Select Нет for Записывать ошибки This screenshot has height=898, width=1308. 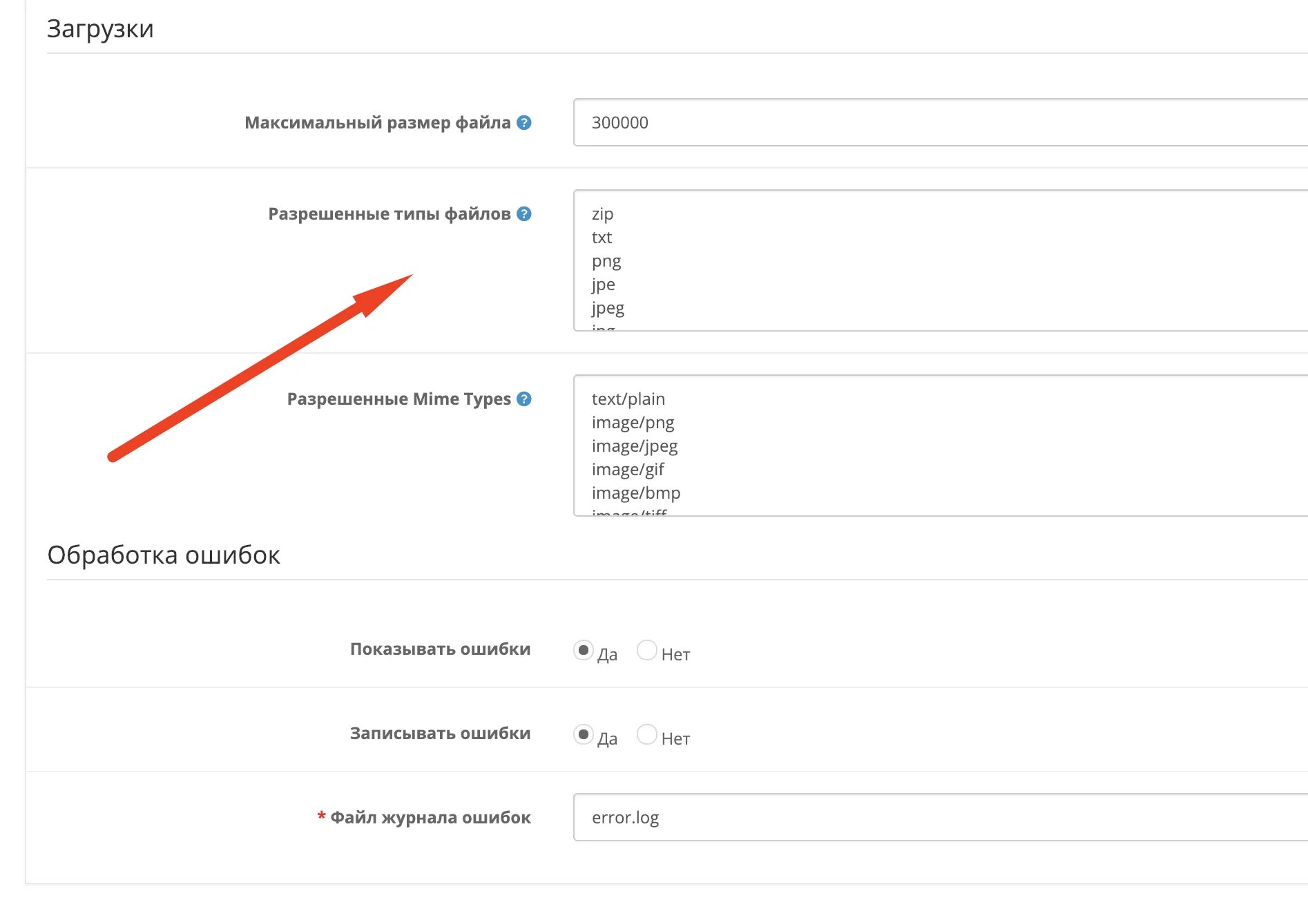click(x=647, y=734)
